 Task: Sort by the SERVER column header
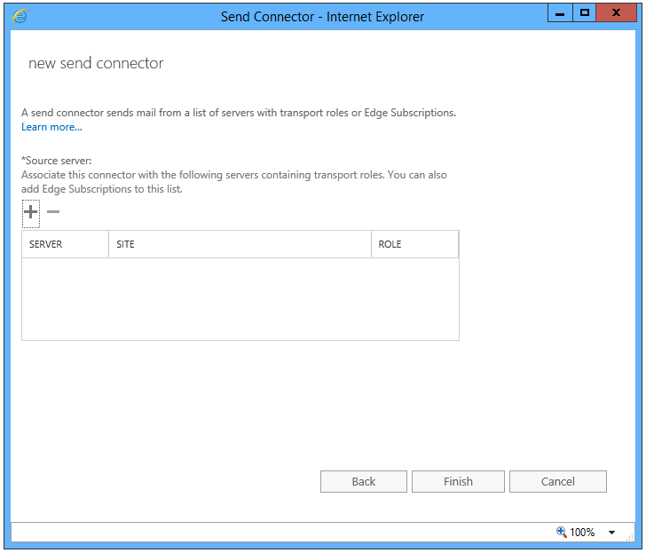point(65,244)
